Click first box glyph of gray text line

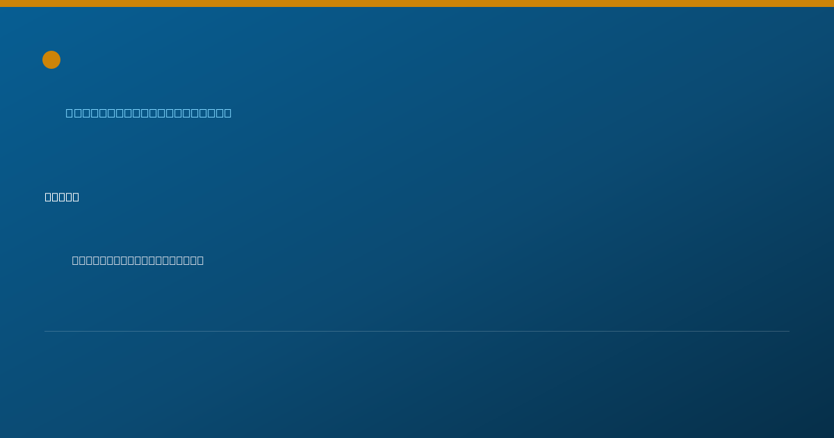(76, 260)
